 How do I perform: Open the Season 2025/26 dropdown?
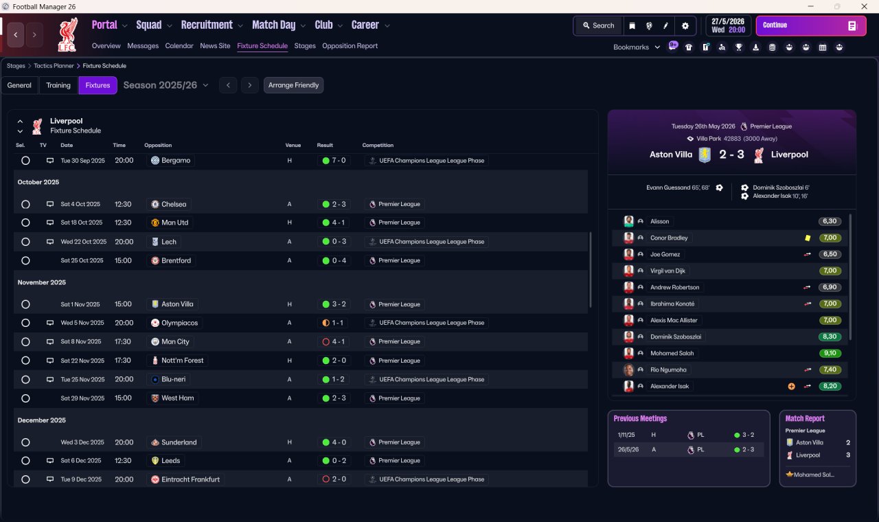(x=166, y=85)
